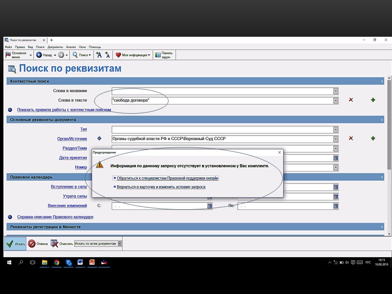This screenshot has width=392, height=294.
Task: Clear the Слова в тексте field red X
Action: (351, 100)
